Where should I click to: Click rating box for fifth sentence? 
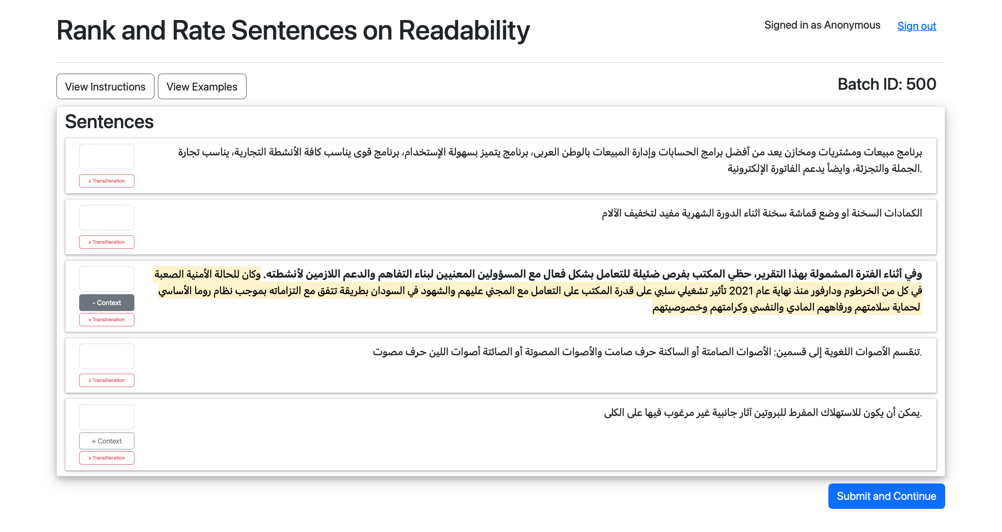(x=107, y=417)
